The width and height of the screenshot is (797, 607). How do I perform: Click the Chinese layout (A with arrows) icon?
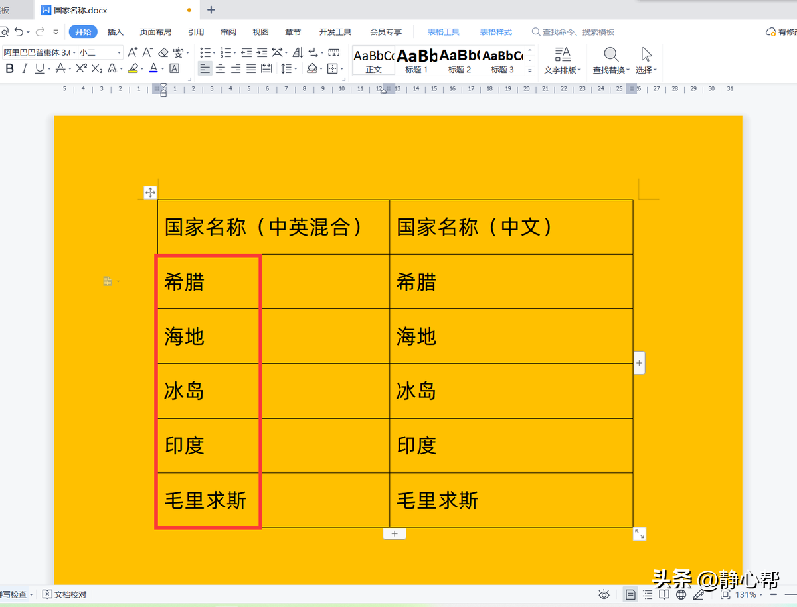[278, 52]
